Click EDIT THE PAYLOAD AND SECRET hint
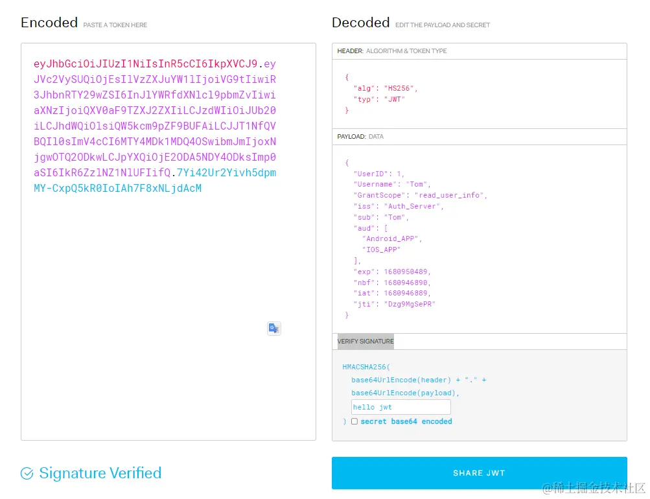 (443, 25)
